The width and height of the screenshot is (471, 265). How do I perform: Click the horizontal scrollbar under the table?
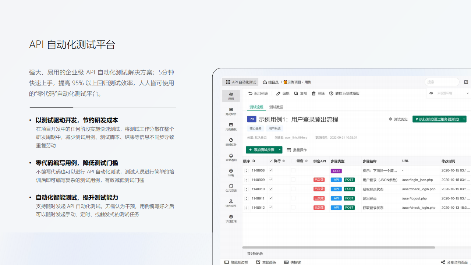point(339,247)
